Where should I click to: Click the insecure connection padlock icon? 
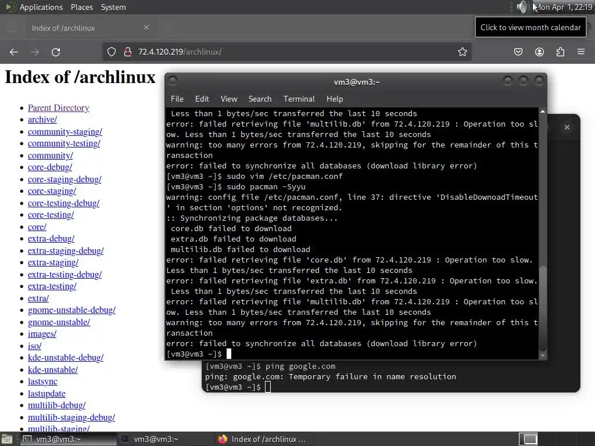point(128,52)
